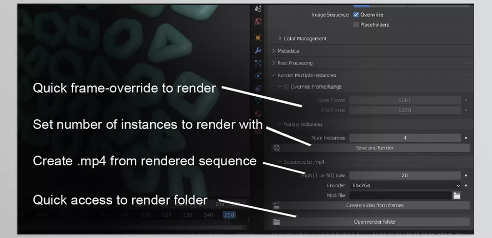Click the folder icon beside Mp4 file field
Screen dimensions: 492x238
click(x=456, y=195)
